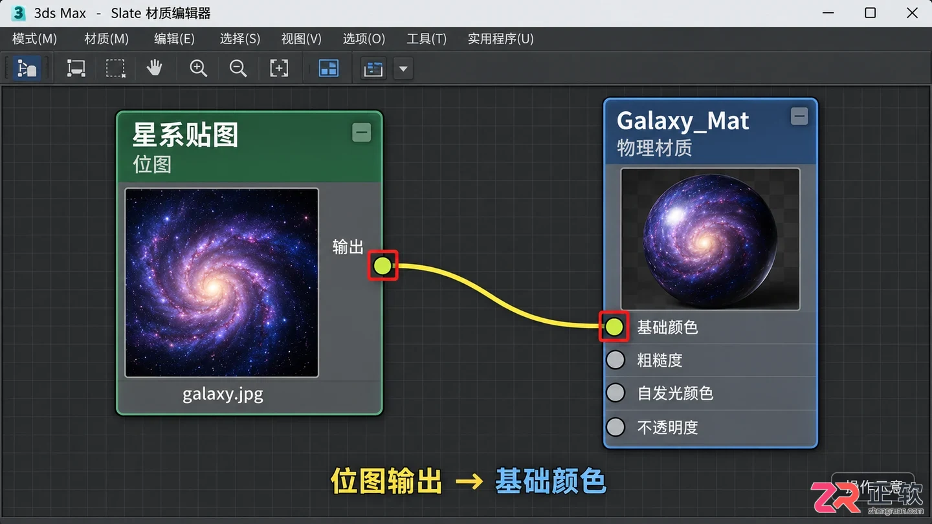The image size is (932, 524).
Task: Click the 输出 socket on bitmap node
Action: coord(383,265)
